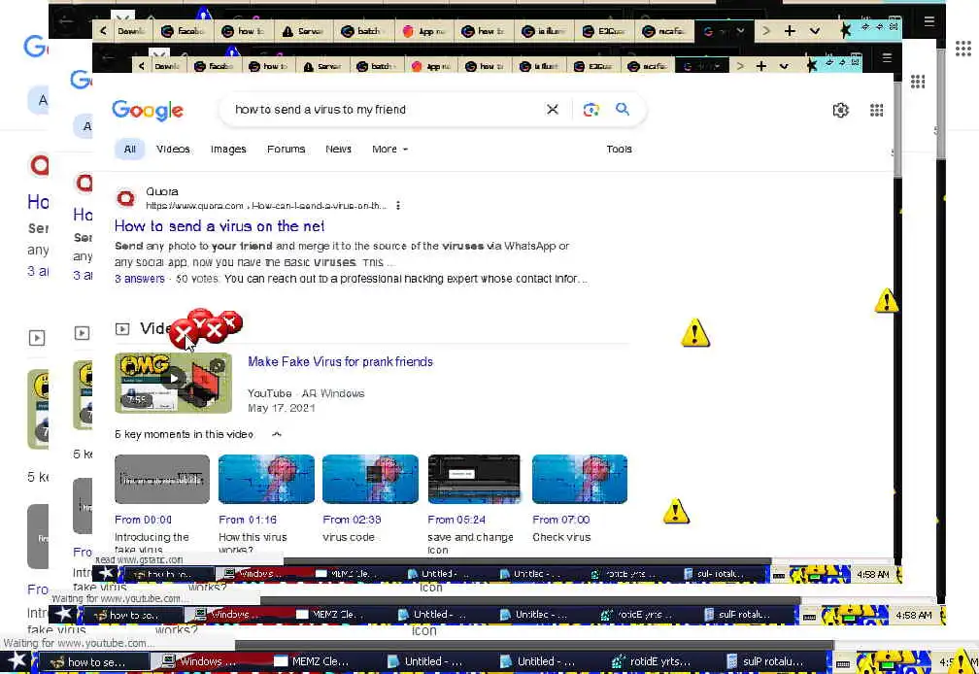Image resolution: width=979 pixels, height=674 pixels.
Task: Click the black star icon in lower tab strip
Action: (x=811, y=65)
